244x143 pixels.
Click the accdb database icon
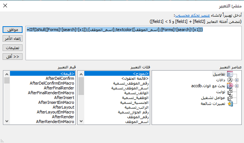click(230, 86)
